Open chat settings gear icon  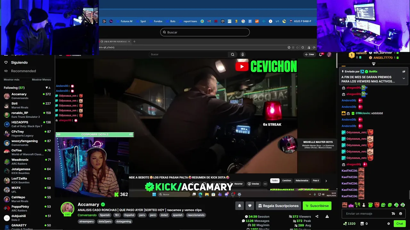[x=389, y=224]
